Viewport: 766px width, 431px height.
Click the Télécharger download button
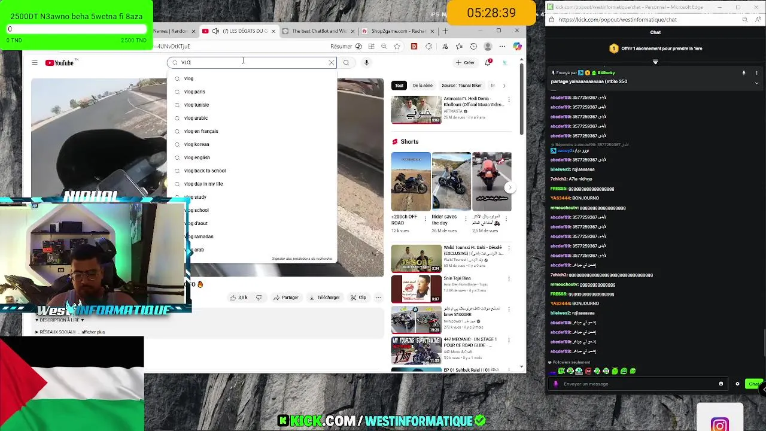324,298
